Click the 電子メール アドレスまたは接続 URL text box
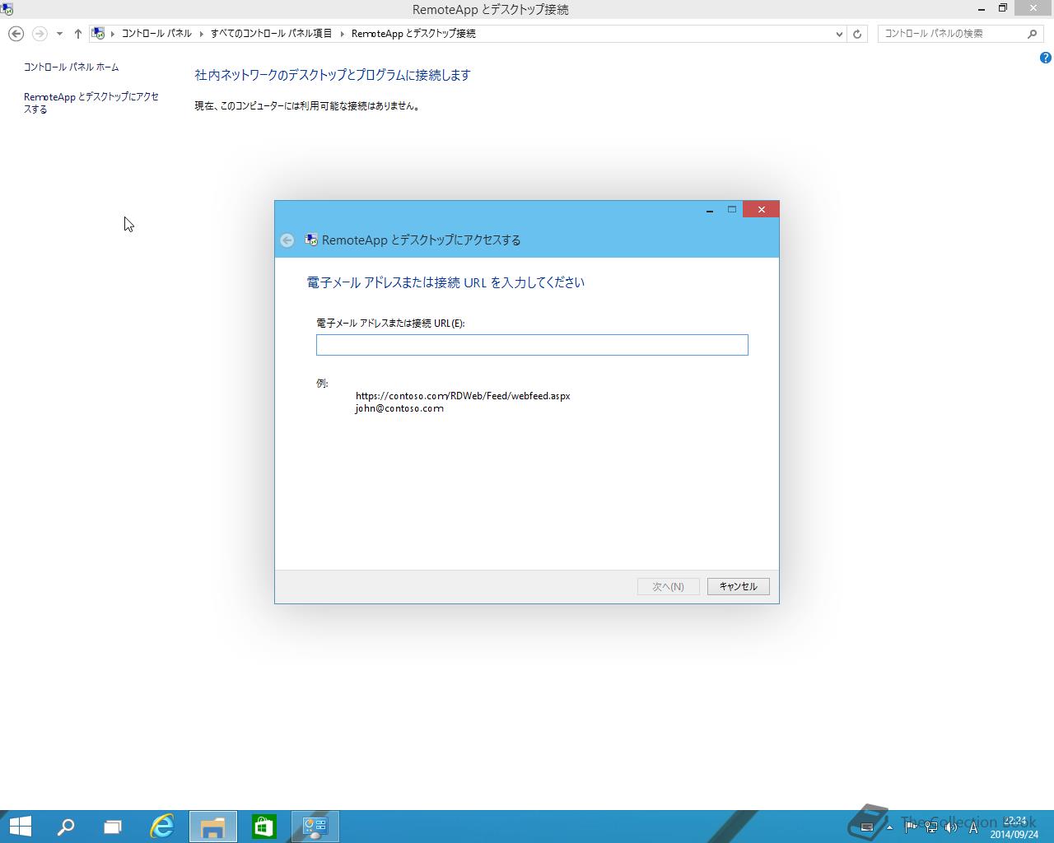This screenshot has width=1054, height=843. tap(532, 345)
